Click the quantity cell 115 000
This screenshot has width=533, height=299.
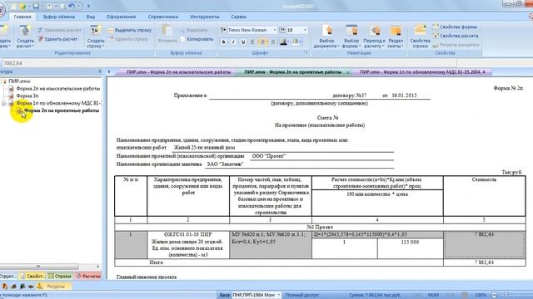(410, 248)
